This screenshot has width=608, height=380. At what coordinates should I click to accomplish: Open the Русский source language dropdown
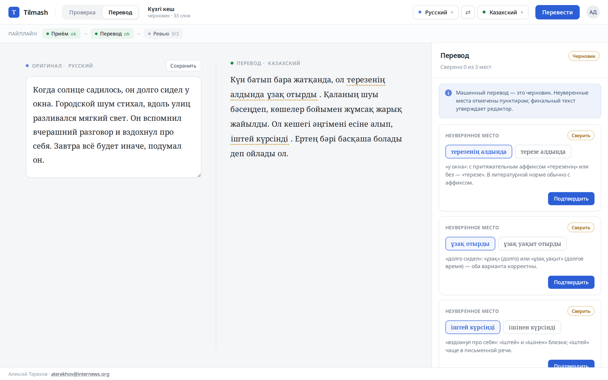click(x=435, y=12)
